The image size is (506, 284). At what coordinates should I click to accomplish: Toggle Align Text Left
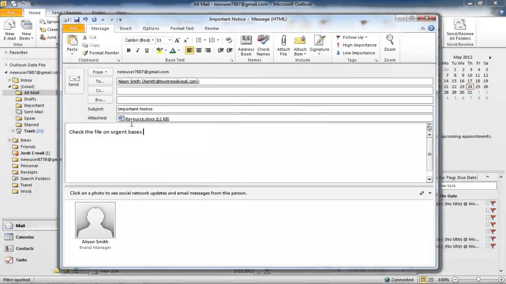(x=190, y=50)
